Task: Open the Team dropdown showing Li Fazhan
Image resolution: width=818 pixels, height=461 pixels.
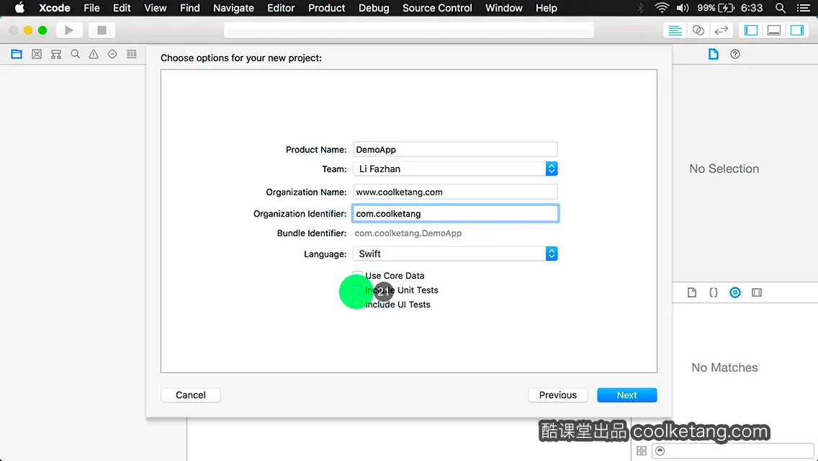Action: 455,169
